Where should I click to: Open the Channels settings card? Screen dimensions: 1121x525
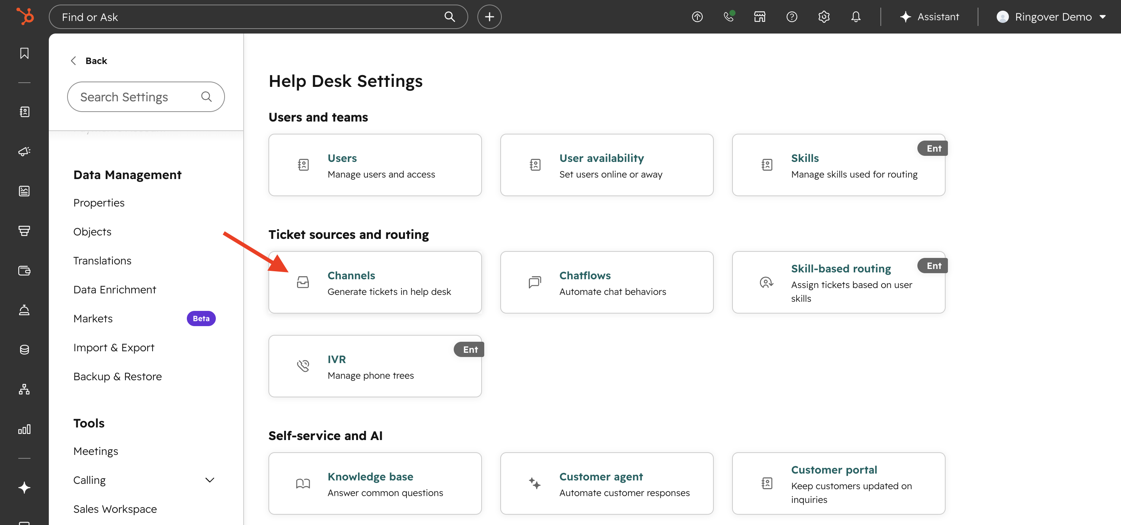click(375, 282)
